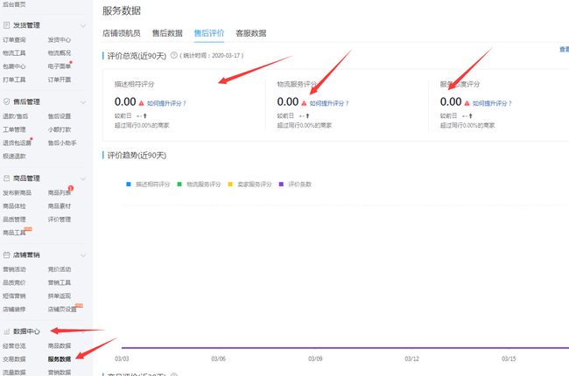Toggle the green 物流服务评分 legend swatch
This screenshot has width=569, height=376.
click(x=179, y=185)
